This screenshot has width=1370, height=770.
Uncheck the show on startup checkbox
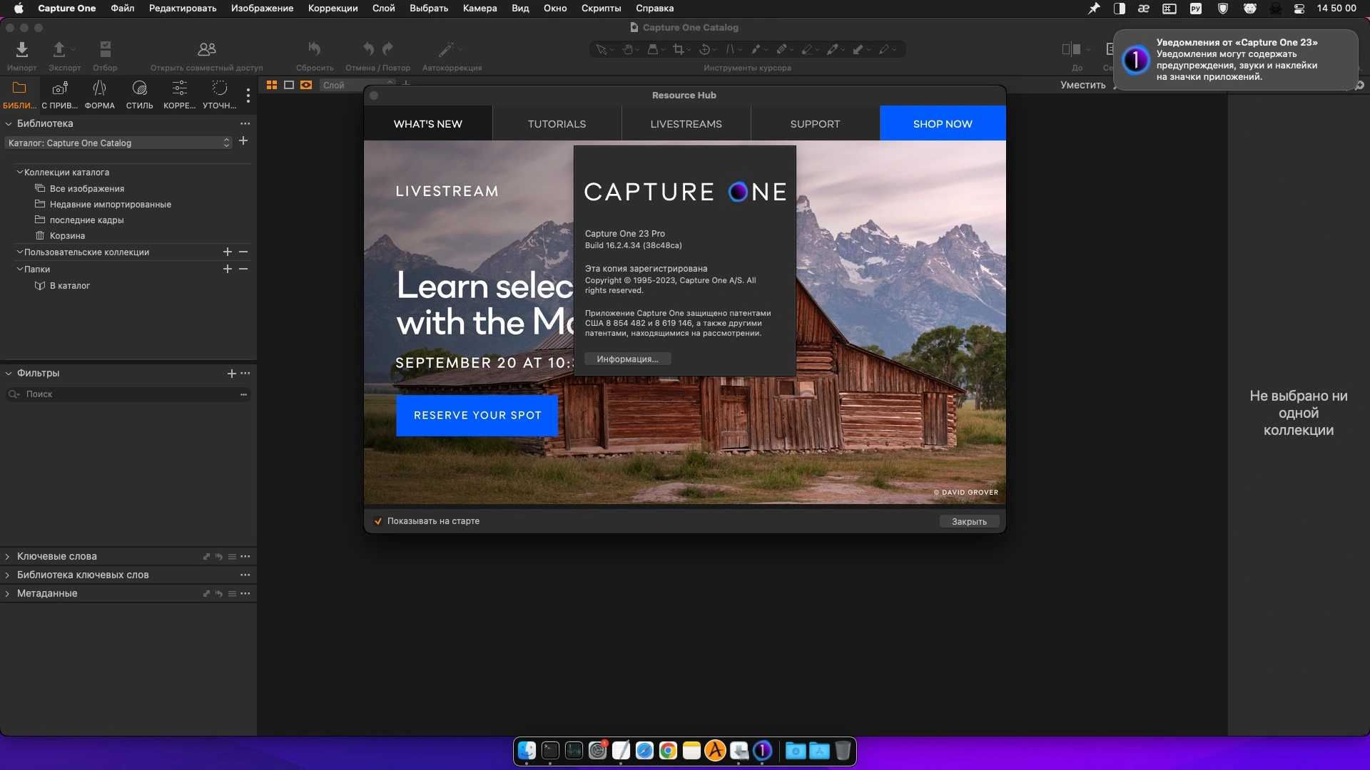click(x=378, y=521)
